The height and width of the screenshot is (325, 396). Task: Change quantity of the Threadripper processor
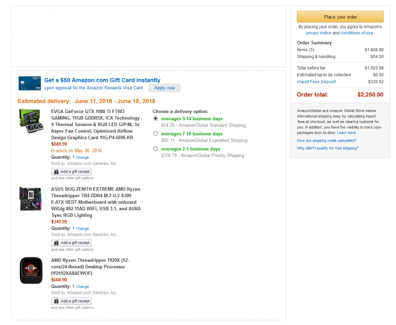[82, 287]
